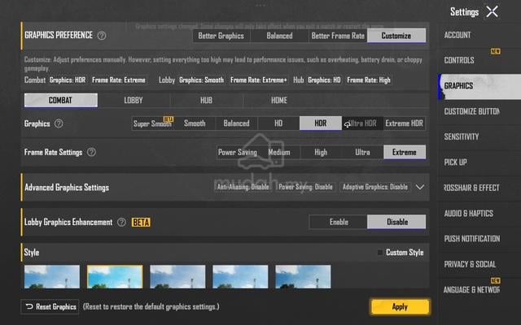Select the Balanced graphics preference
Viewport: 521px width, 325px height.
tap(279, 36)
